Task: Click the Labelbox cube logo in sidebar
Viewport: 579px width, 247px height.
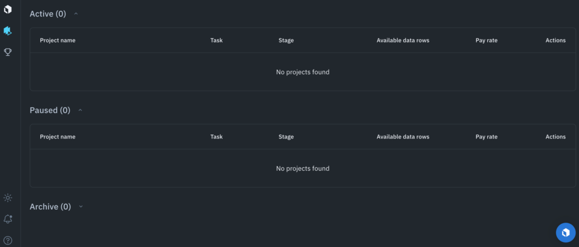Action: click(x=8, y=9)
